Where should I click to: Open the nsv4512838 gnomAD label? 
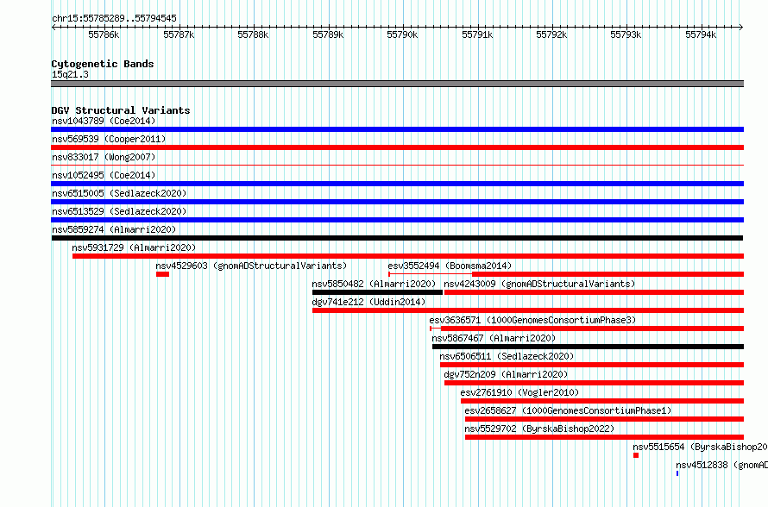coord(721,465)
